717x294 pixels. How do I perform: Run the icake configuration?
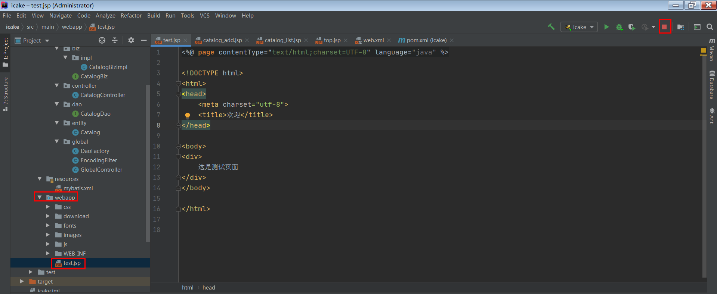(x=606, y=27)
